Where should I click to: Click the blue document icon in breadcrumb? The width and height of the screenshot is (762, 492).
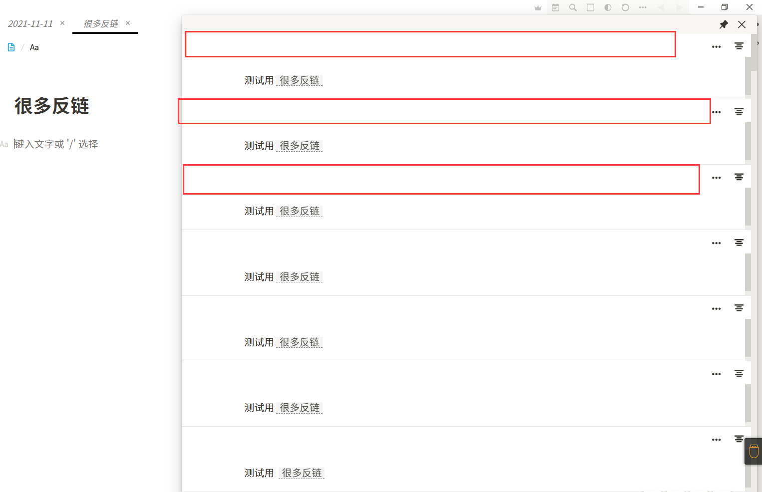(x=11, y=47)
